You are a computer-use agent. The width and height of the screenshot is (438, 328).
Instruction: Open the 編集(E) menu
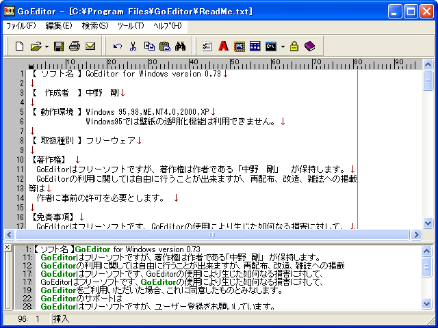(59, 26)
